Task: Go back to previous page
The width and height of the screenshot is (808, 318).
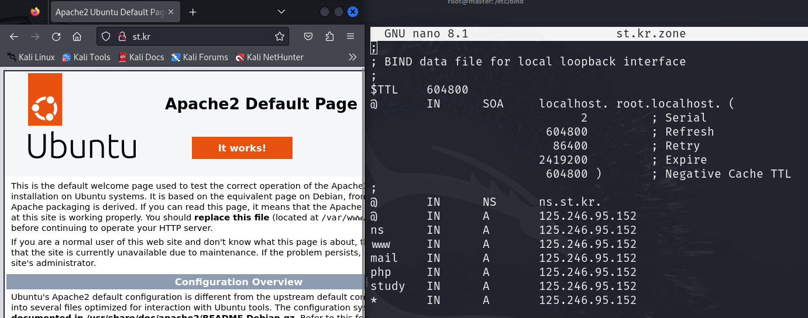Action: (14, 36)
